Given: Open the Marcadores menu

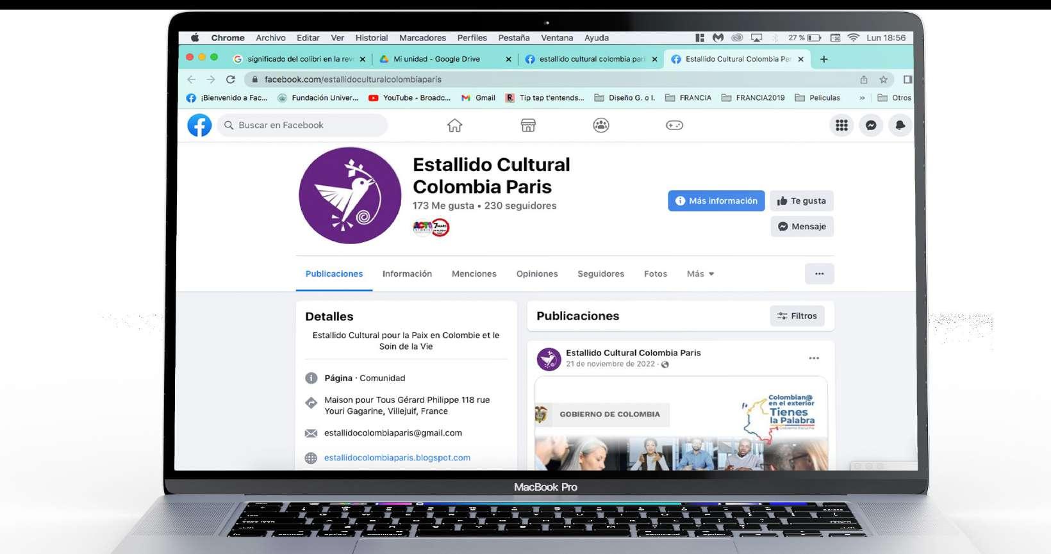Looking at the screenshot, I should pos(422,38).
